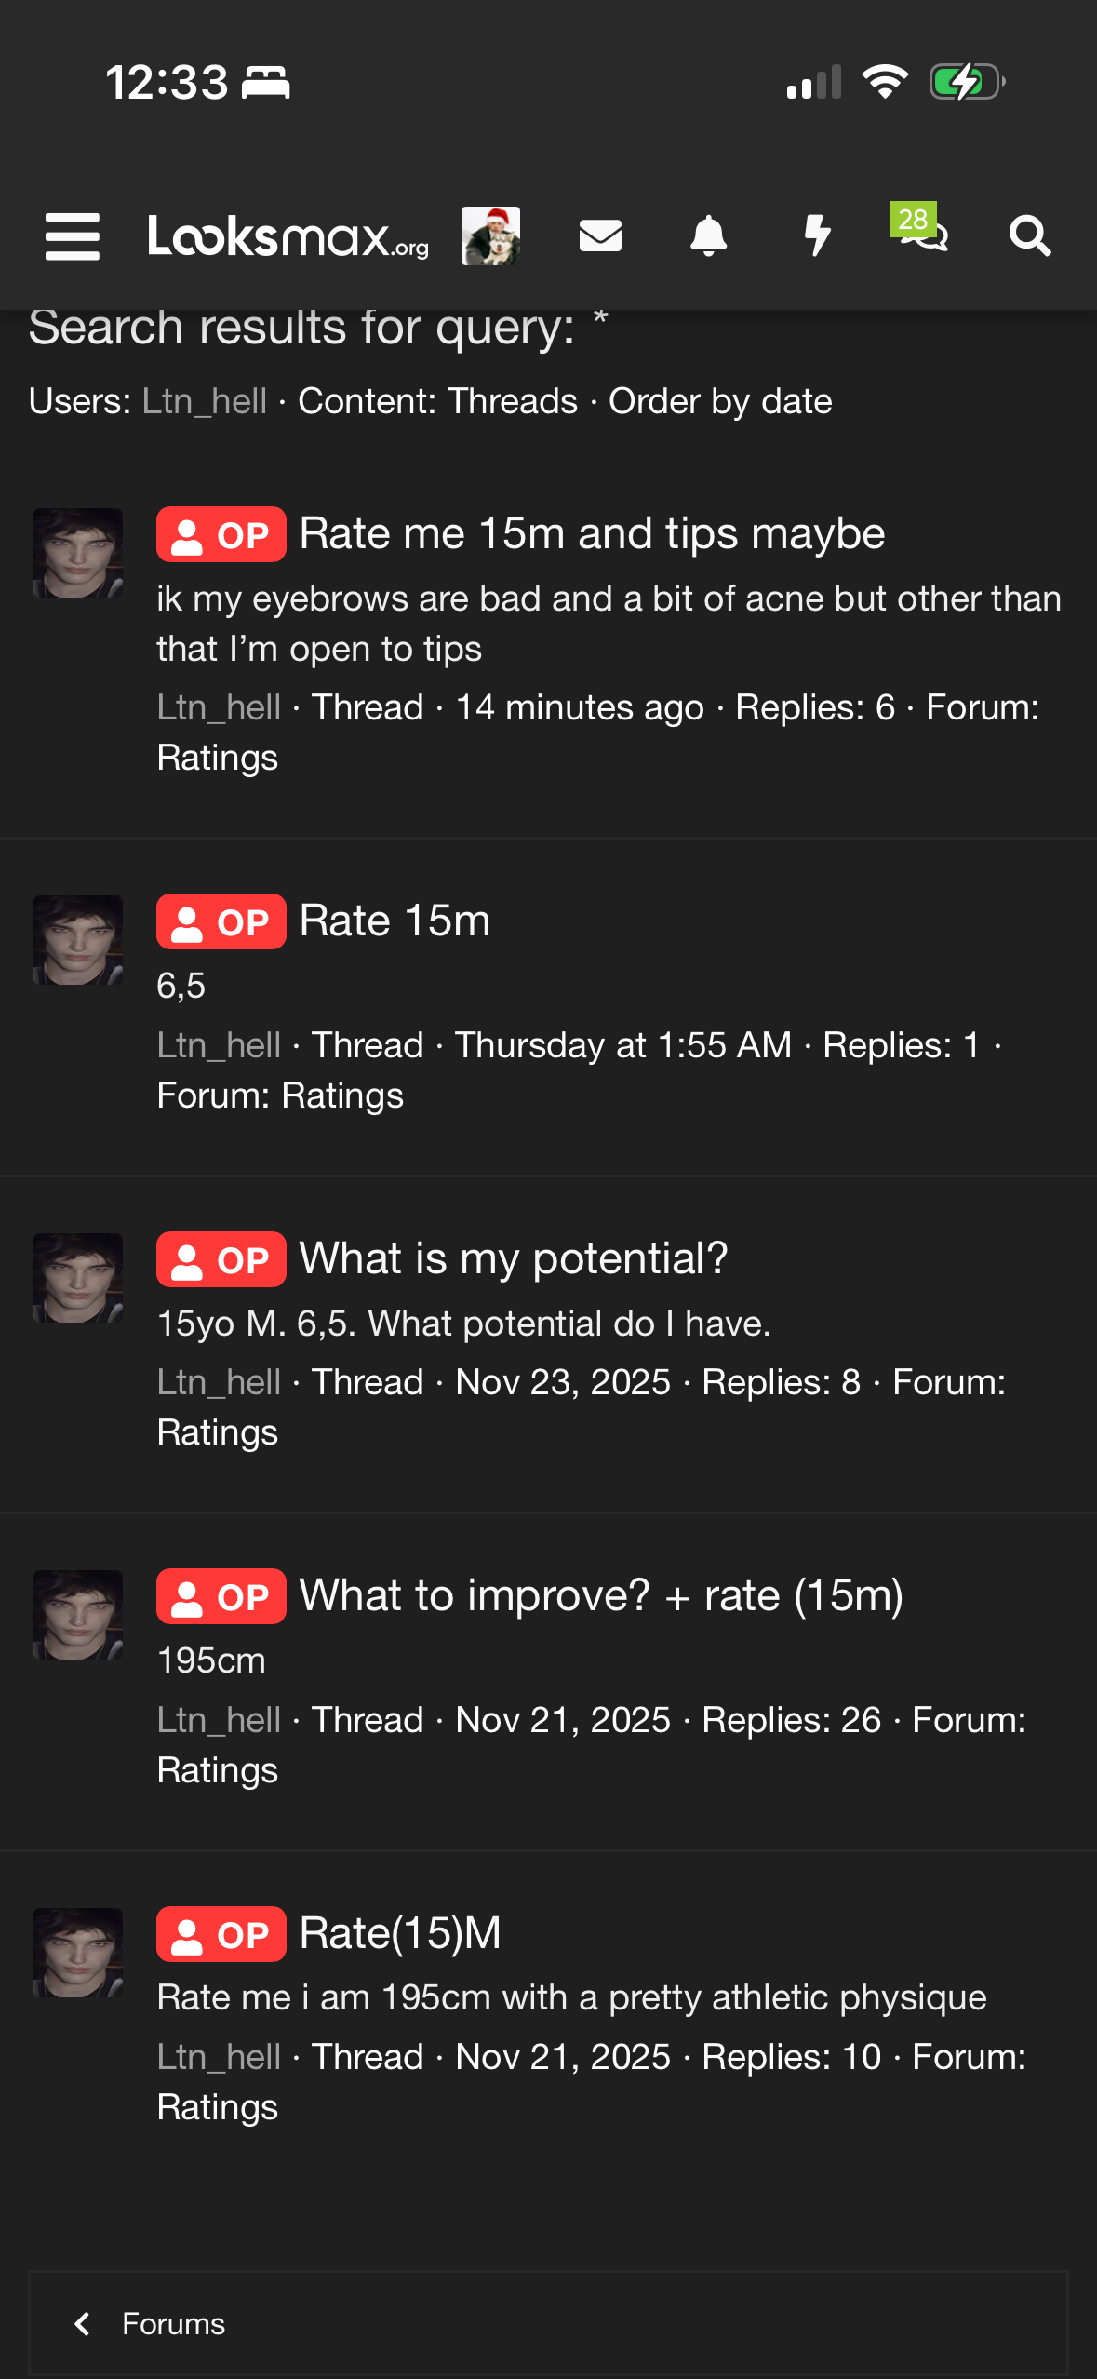
Task: Tap avatar thumbnail beside 'Rate 15m' thread
Action: [x=78, y=940]
